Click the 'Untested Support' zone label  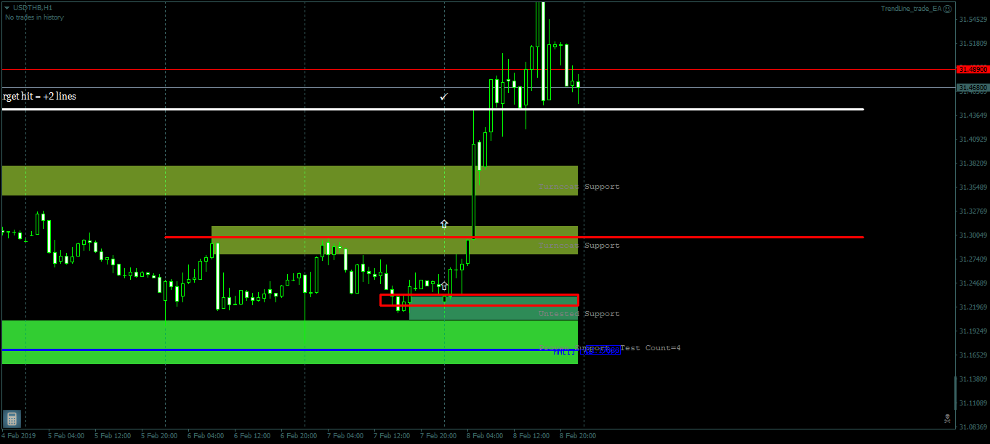coord(579,313)
